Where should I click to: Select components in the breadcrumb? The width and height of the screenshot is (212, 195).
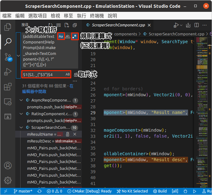click(x=125, y=34)
